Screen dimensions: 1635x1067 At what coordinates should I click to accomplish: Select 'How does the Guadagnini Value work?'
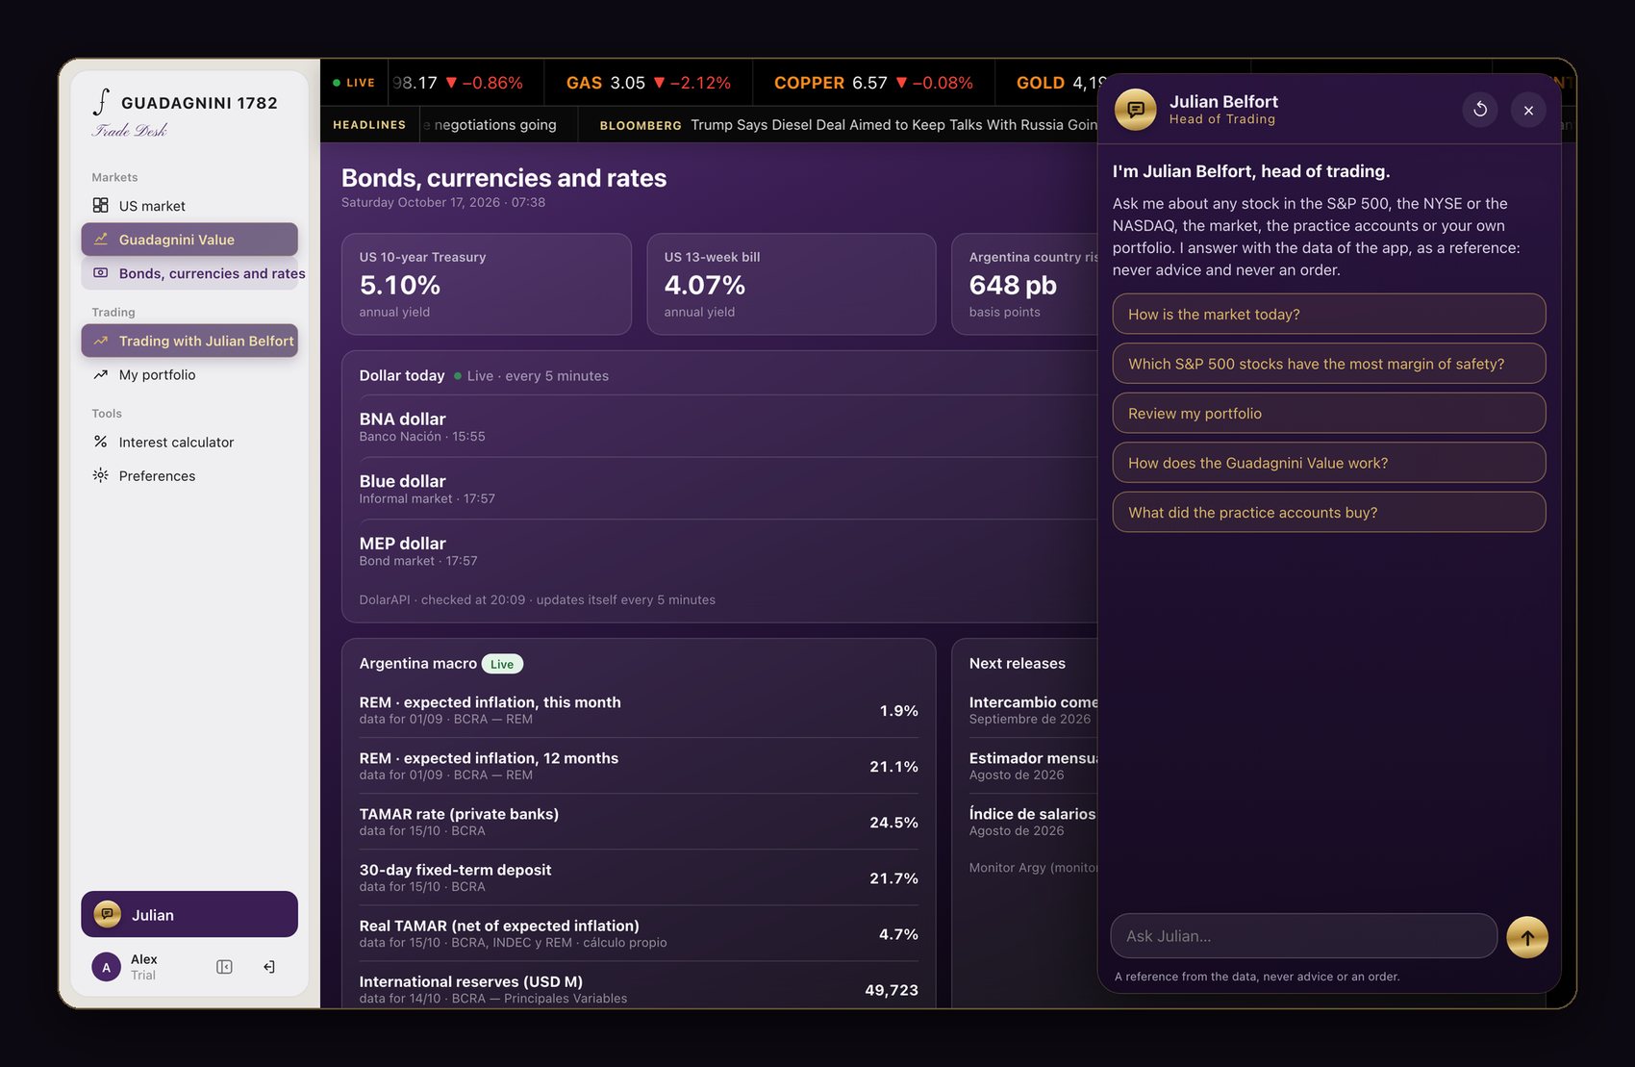click(x=1329, y=463)
